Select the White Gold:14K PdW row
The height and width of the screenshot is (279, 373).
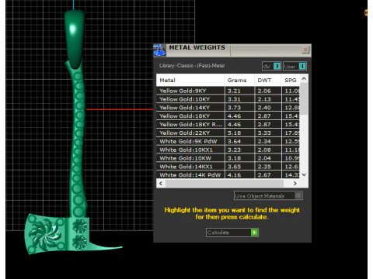pos(228,175)
